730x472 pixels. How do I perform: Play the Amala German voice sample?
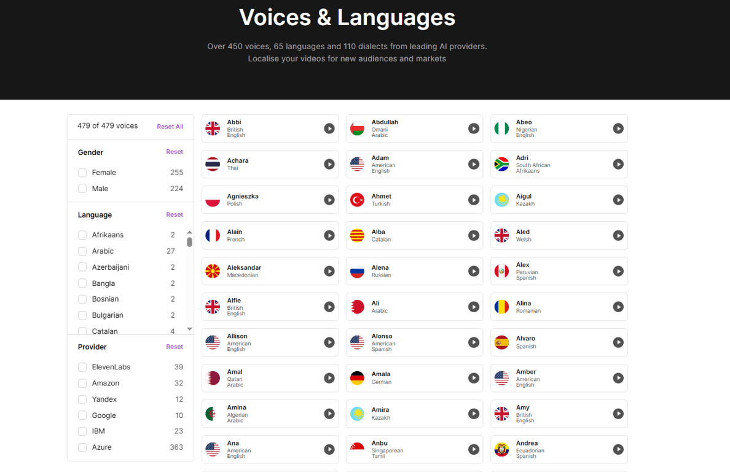tap(474, 378)
